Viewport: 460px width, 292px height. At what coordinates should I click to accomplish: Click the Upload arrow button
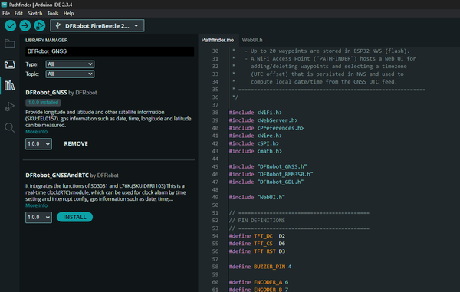(x=25, y=26)
